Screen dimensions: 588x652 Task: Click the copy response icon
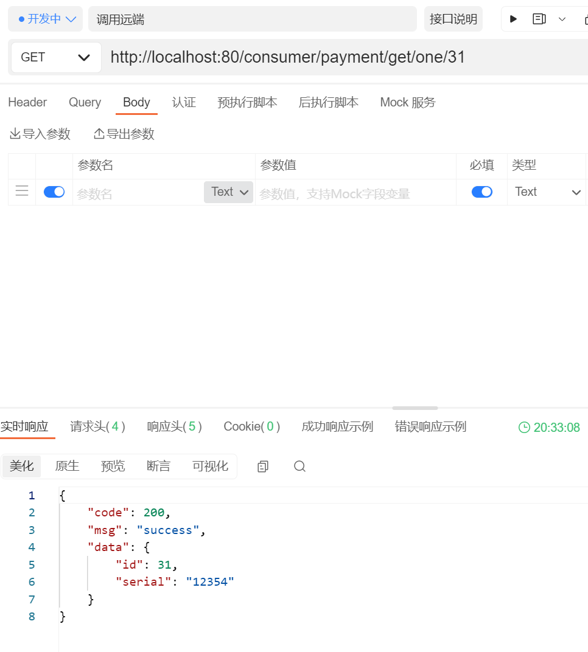[x=263, y=466]
